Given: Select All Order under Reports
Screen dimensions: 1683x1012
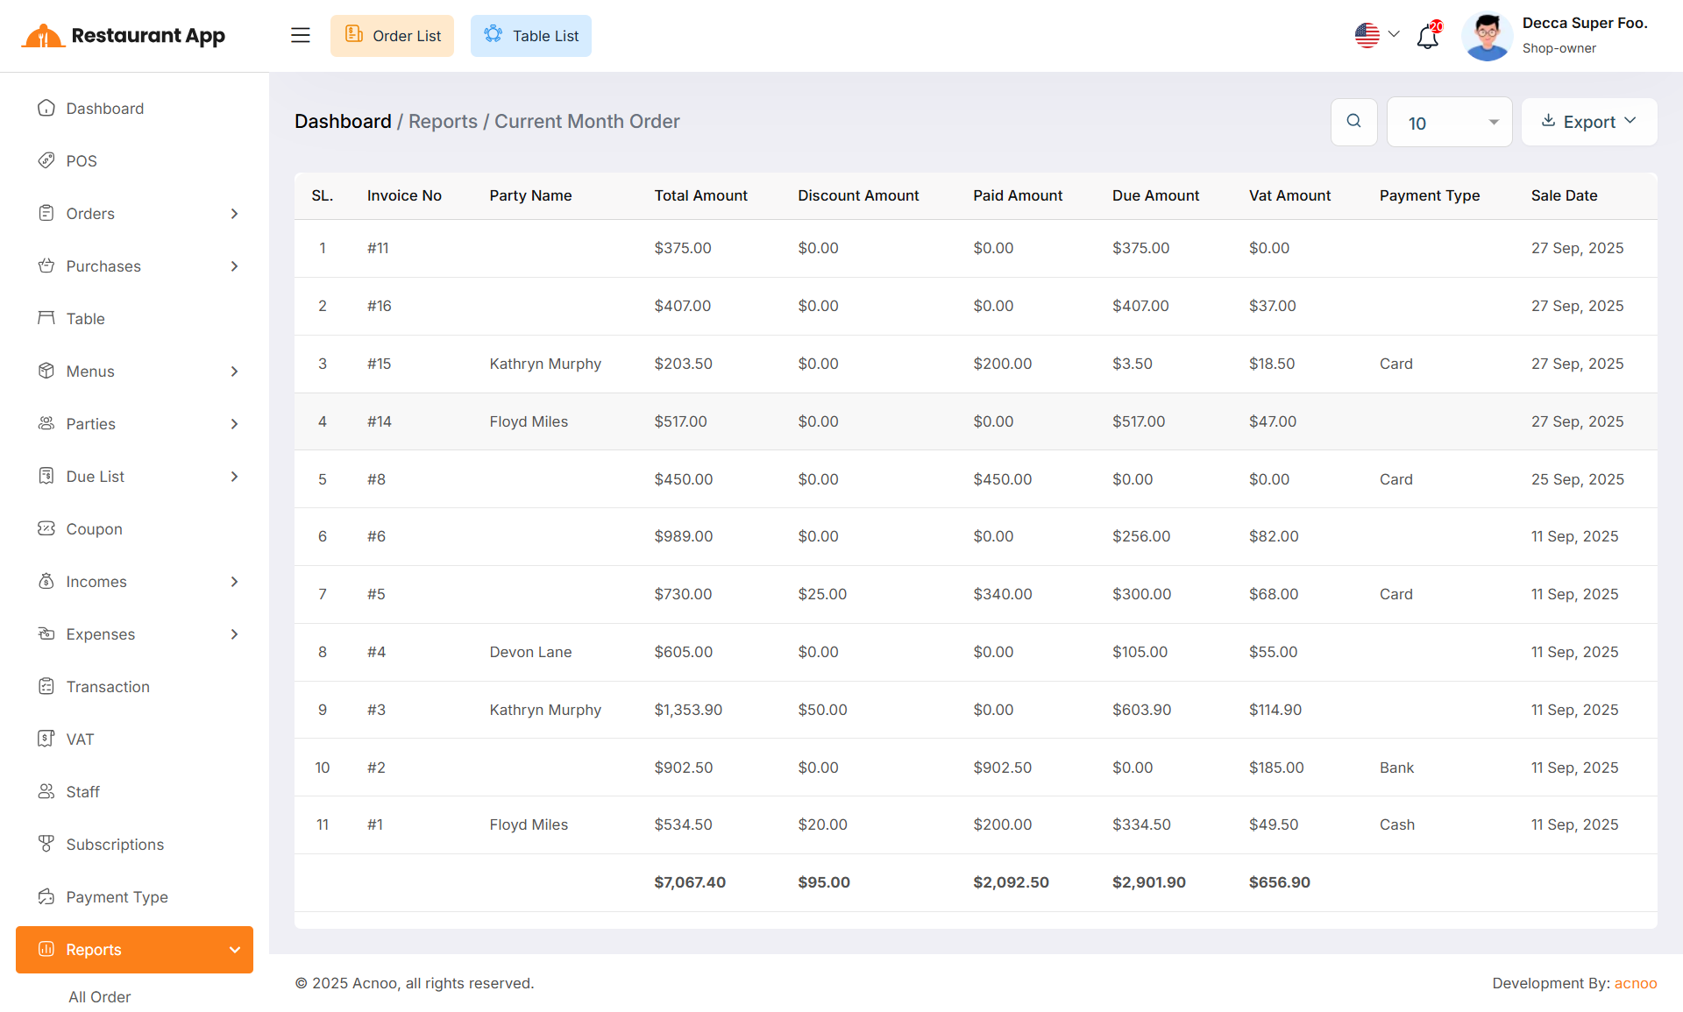Looking at the screenshot, I should 99,997.
